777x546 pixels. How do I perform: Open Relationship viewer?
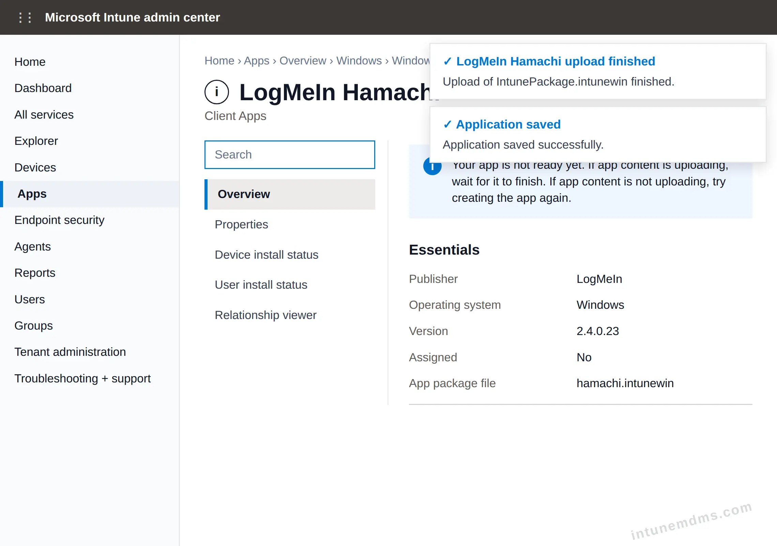290,315
